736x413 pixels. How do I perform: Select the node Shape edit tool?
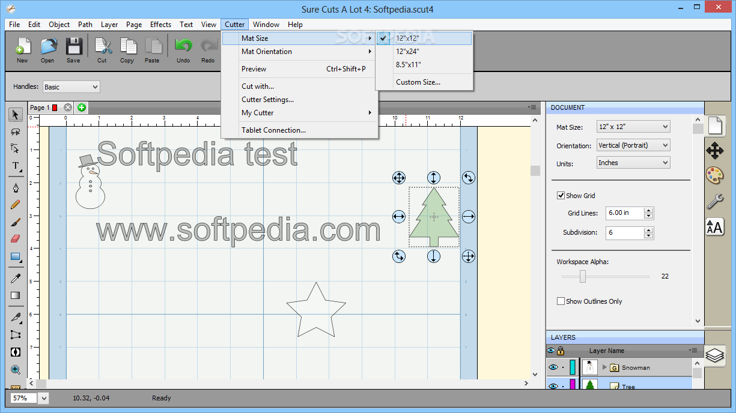(x=16, y=148)
